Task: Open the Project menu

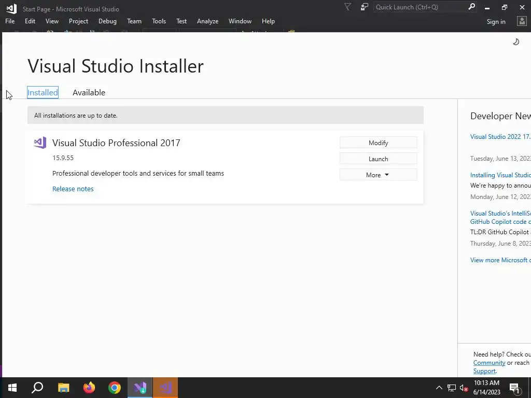Action: (x=79, y=21)
